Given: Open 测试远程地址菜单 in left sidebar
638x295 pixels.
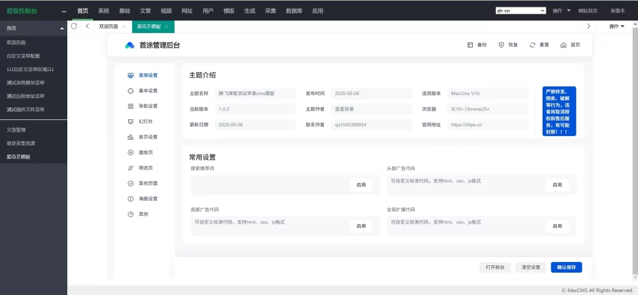Looking at the screenshot, I should click(26, 96).
